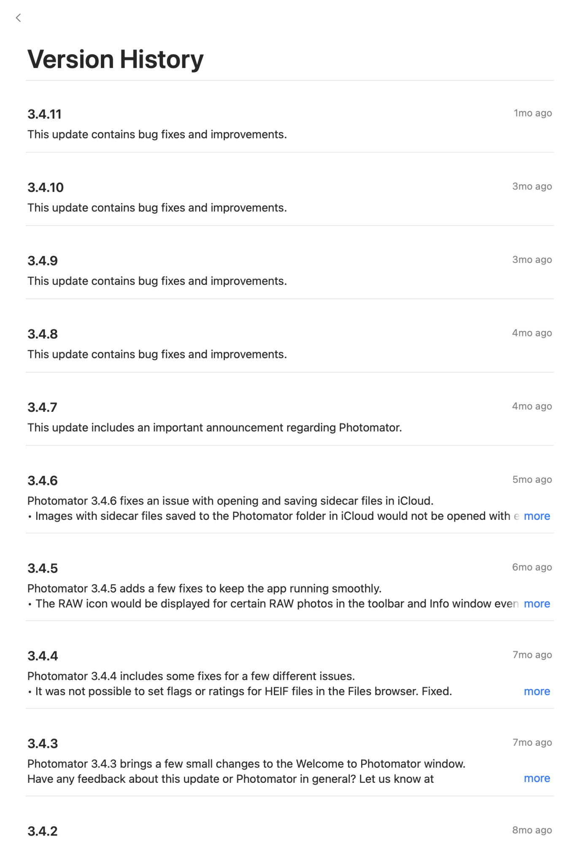This screenshot has height=844, width=572.
Task: Click the 3.4.6 version heading
Action: [43, 480]
